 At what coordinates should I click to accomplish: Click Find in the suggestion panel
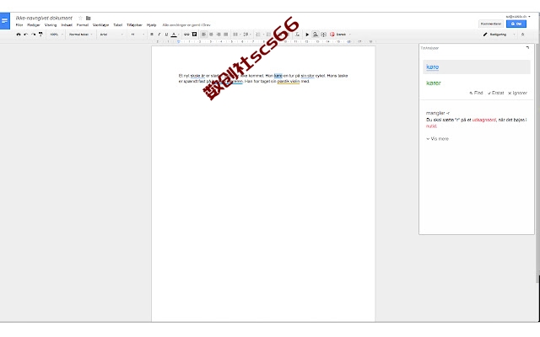point(476,93)
